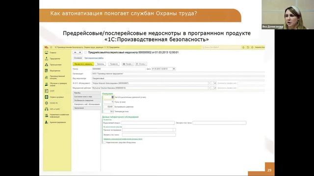Open dropdown arrow of Медицинский работник field
Screen dimensions: 314x176
(209, 88)
